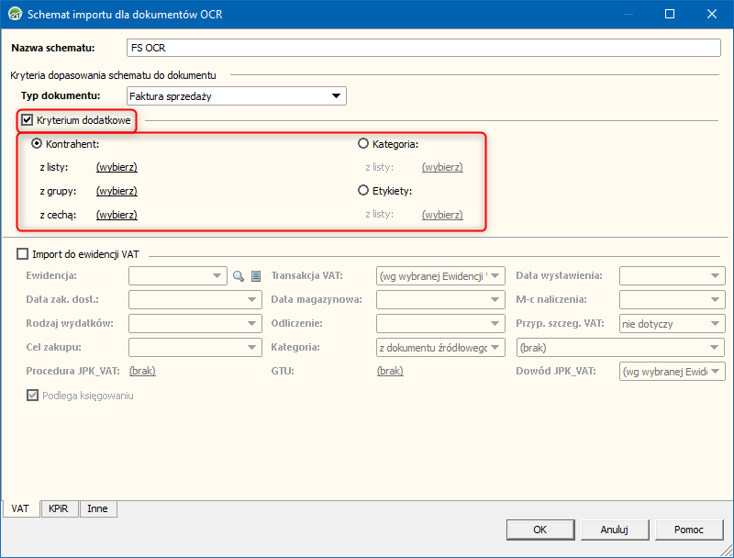734x558 pixels.
Task: Open the Data zak. dost. dropdown
Action: pyautogui.click(x=195, y=299)
